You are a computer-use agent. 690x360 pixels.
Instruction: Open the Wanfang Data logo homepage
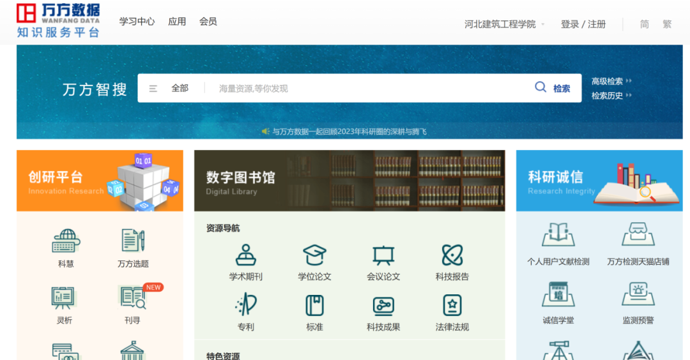coord(58,20)
